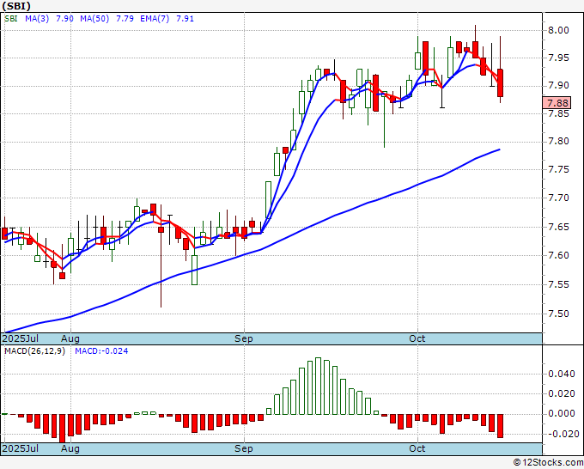Click the last red candlestick closing at 7.88

500,82
